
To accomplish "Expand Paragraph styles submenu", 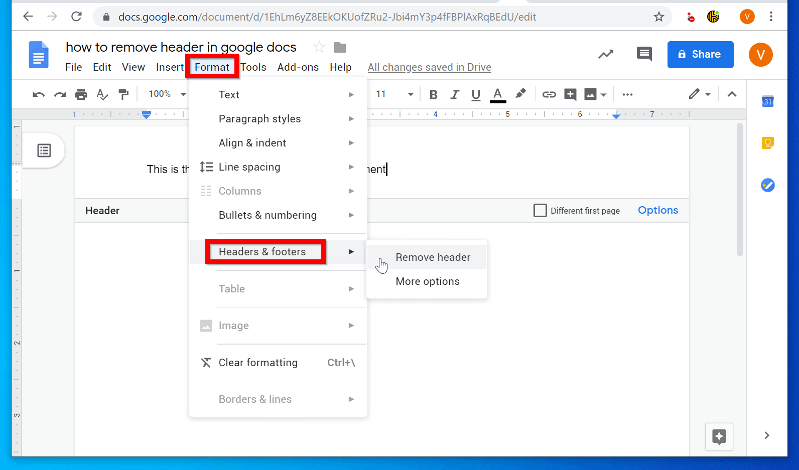I will point(279,119).
